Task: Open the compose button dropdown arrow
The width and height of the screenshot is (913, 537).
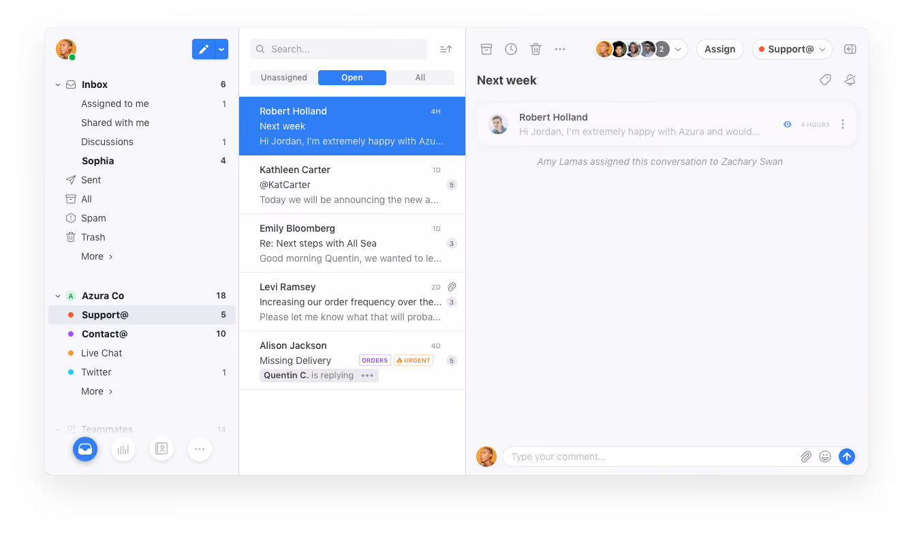Action: 221,49
